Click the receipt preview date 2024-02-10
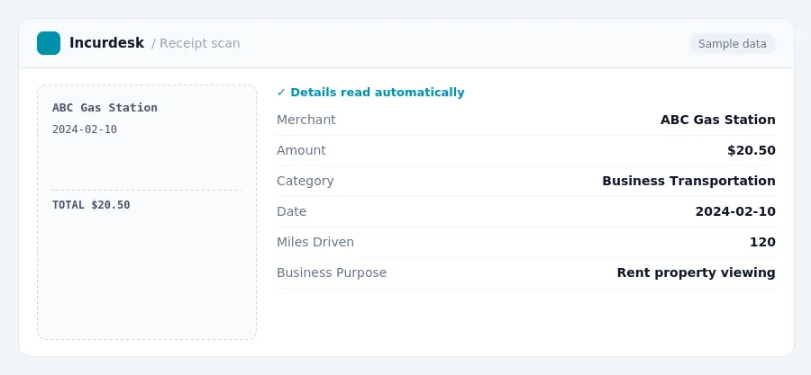 coord(85,129)
